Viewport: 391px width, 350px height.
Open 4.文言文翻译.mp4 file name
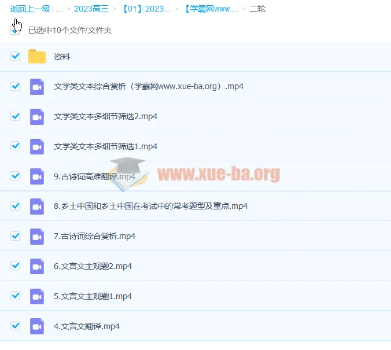[x=87, y=326]
